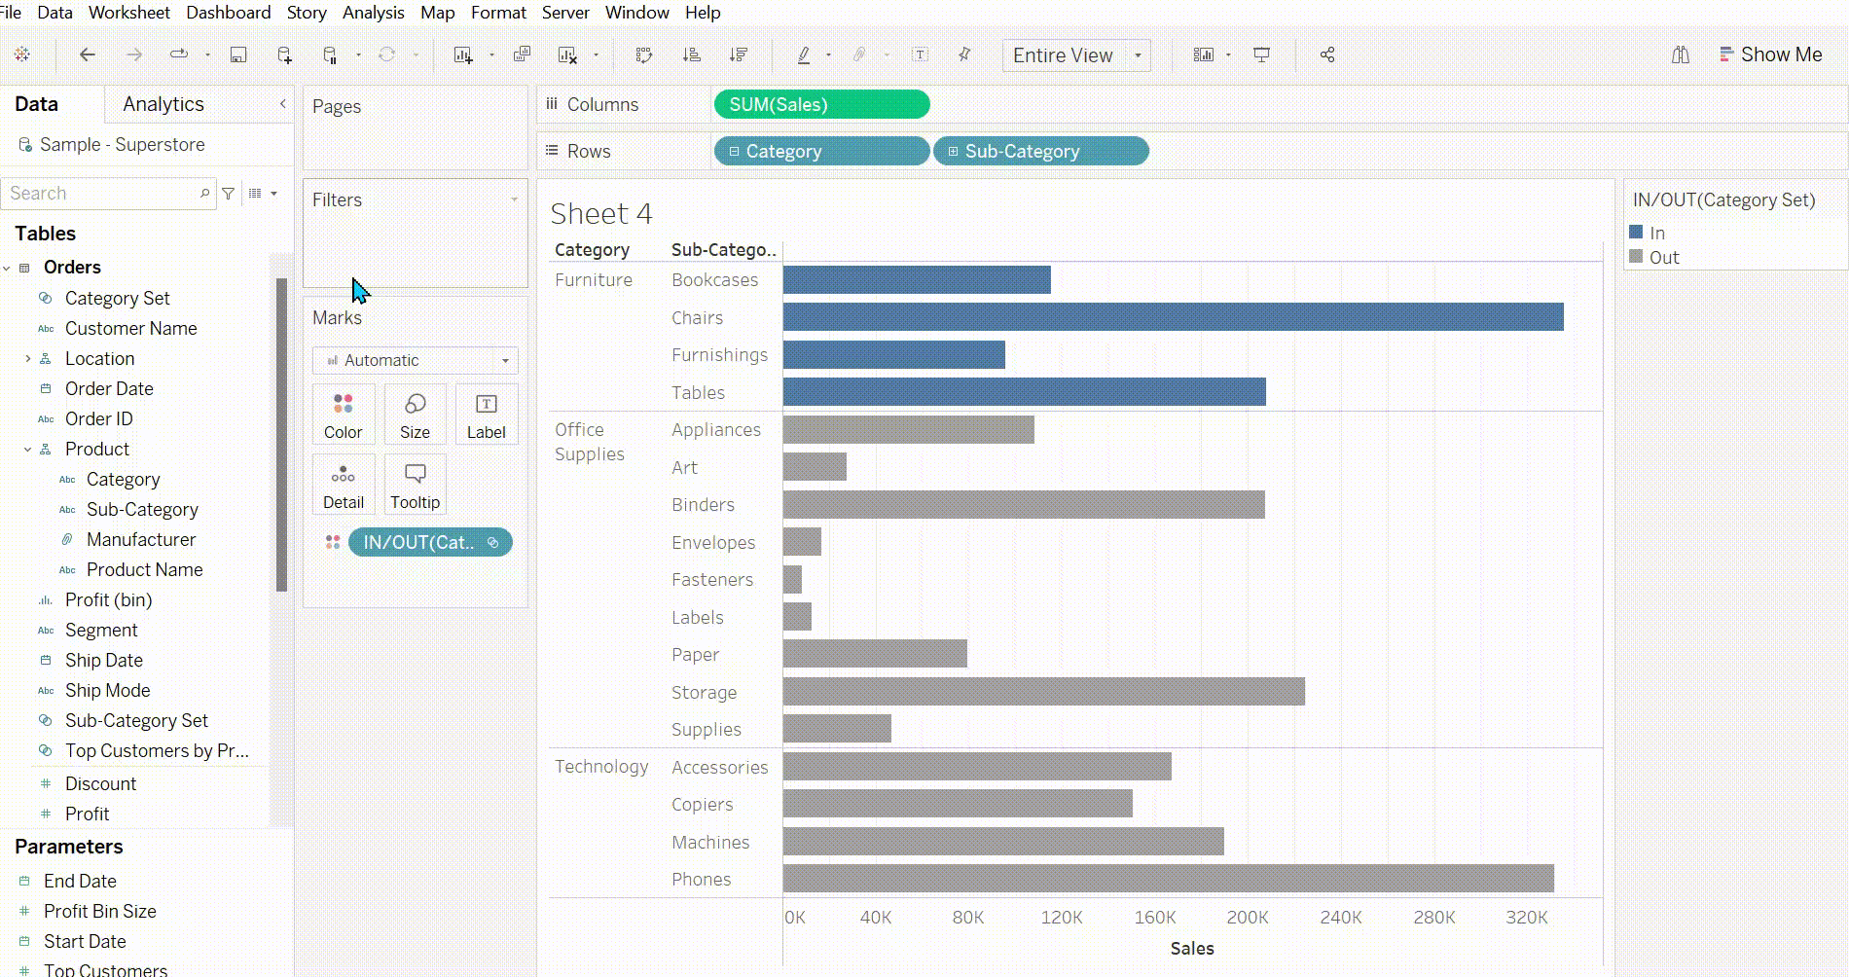1849x977 pixels.
Task: Click the Highlight pen icon
Action: (x=804, y=54)
